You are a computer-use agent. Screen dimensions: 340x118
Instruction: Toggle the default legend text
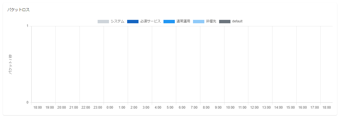click(x=237, y=21)
